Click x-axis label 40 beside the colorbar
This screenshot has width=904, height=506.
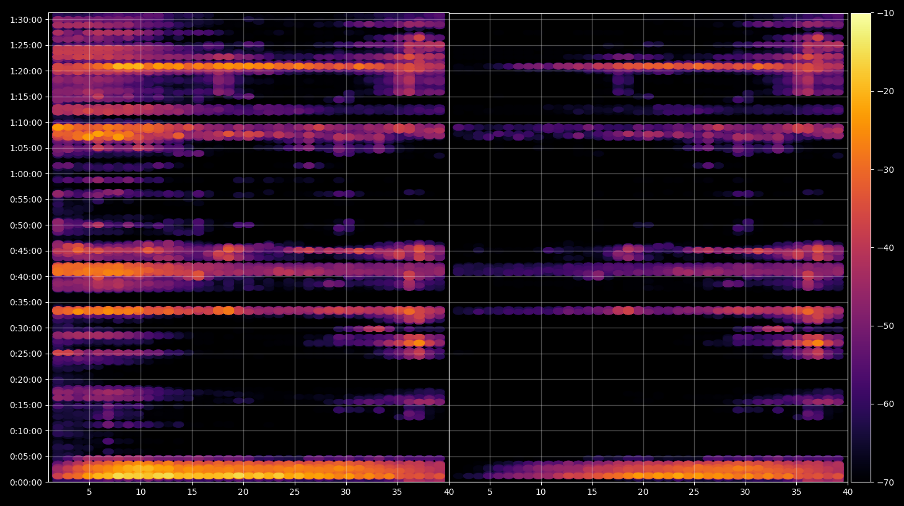click(848, 492)
